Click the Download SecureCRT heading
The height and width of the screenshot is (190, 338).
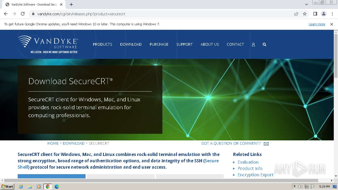(71, 81)
